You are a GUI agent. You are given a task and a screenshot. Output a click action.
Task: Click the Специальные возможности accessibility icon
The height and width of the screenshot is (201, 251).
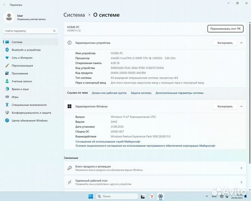pos(7,105)
